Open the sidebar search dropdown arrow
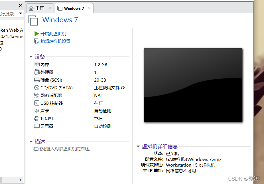 click(x=21, y=13)
